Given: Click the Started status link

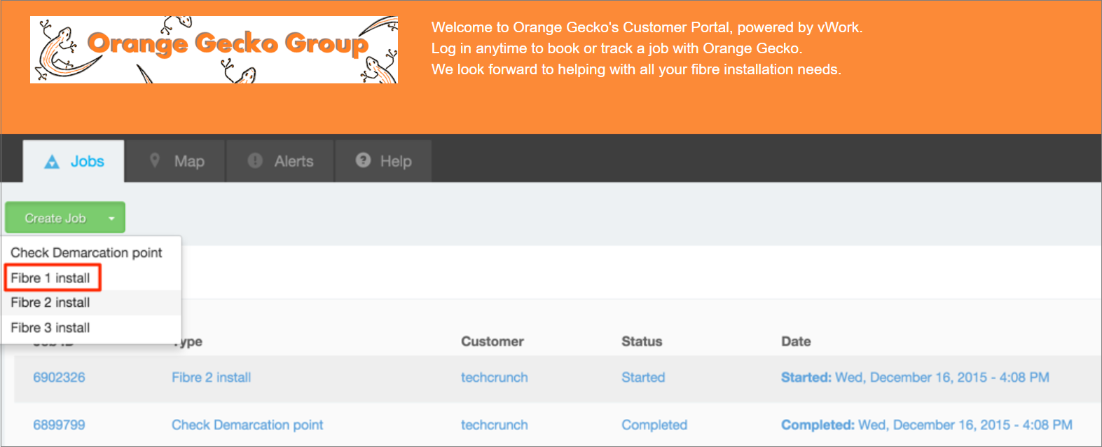Looking at the screenshot, I should tap(643, 378).
